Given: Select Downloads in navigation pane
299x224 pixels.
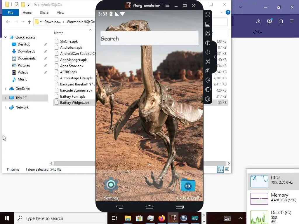Looking at the screenshot, I should tap(26, 51).
